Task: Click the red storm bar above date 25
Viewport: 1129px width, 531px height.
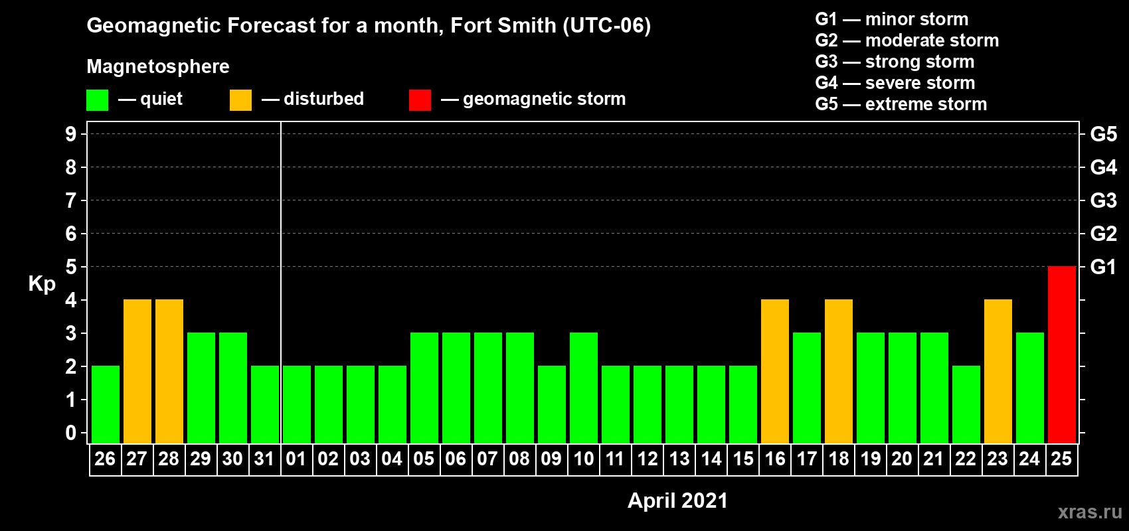Action: pos(1061,354)
